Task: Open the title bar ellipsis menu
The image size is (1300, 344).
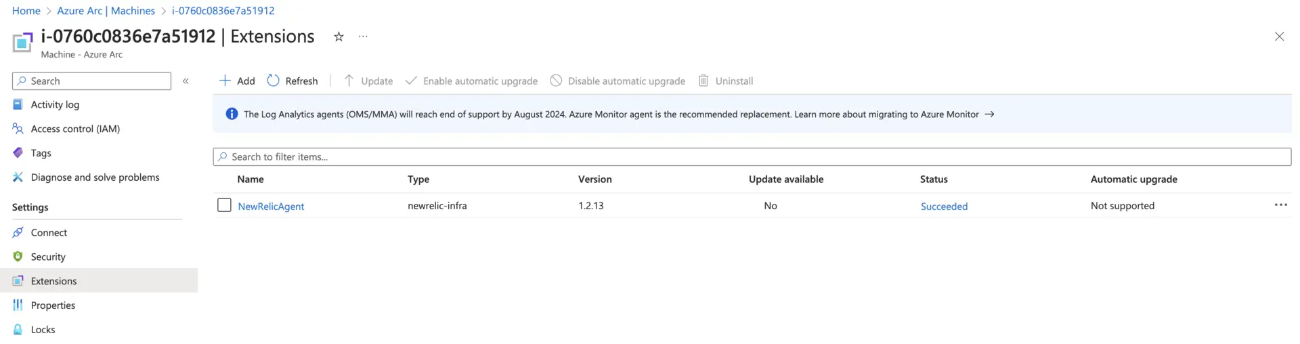Action: pyautogui.click(x=363, y=37)
